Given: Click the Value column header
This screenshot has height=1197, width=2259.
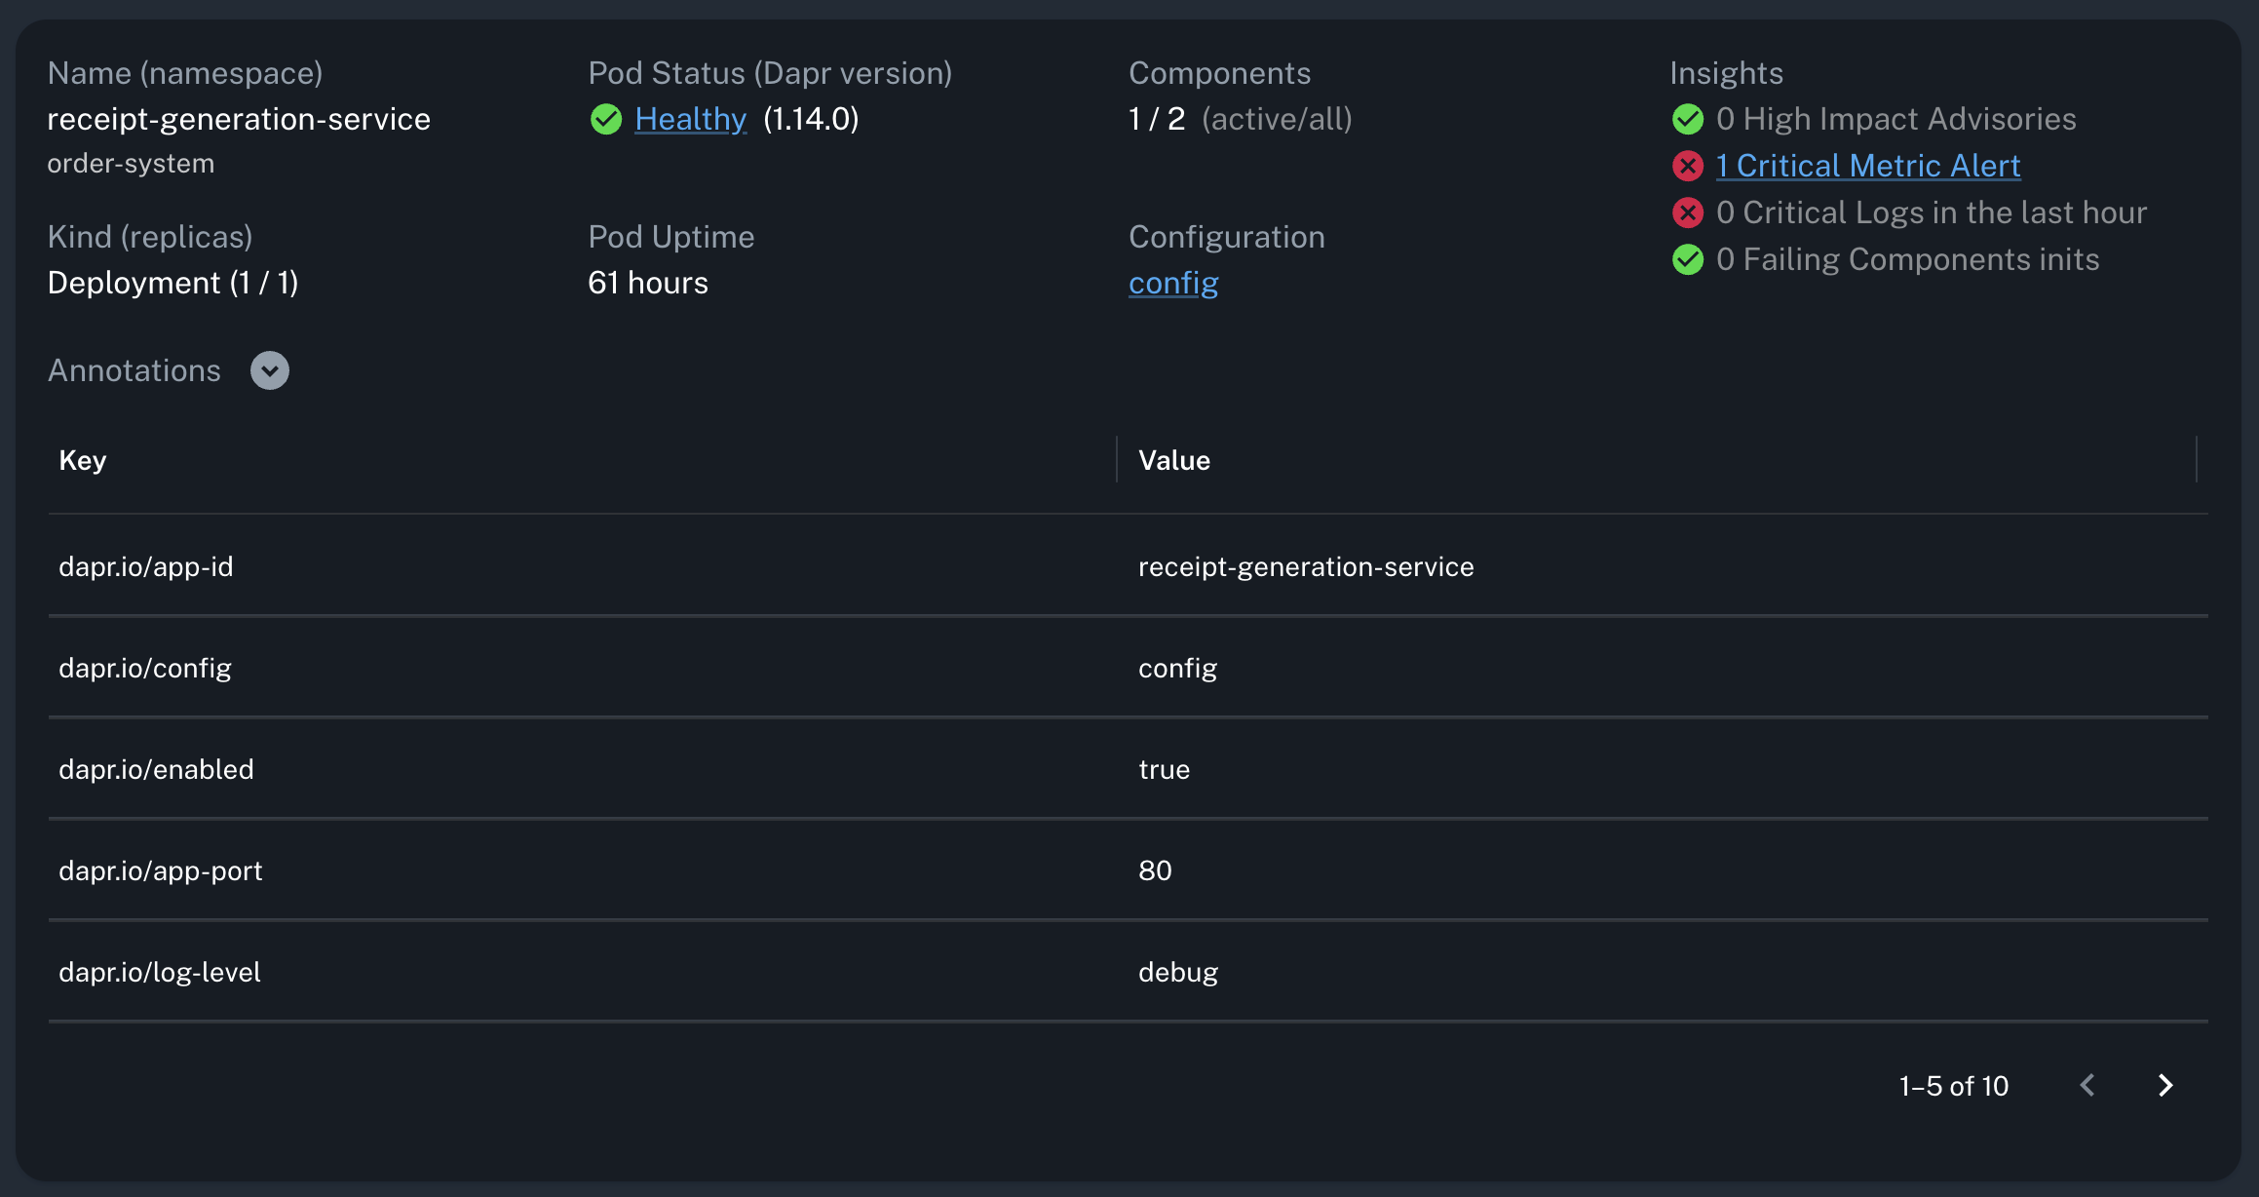Looking at the screenshot, I should pyautogui.click(x=1173, y=460).
